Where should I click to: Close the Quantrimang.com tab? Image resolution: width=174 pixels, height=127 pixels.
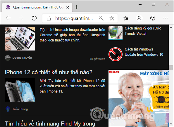pos(68,7)
